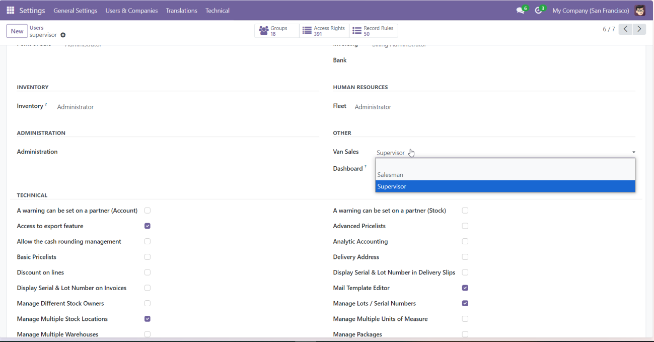Go to previous user record arrow
This screenshot has height=342, width=654.
(x=625, y=29)
